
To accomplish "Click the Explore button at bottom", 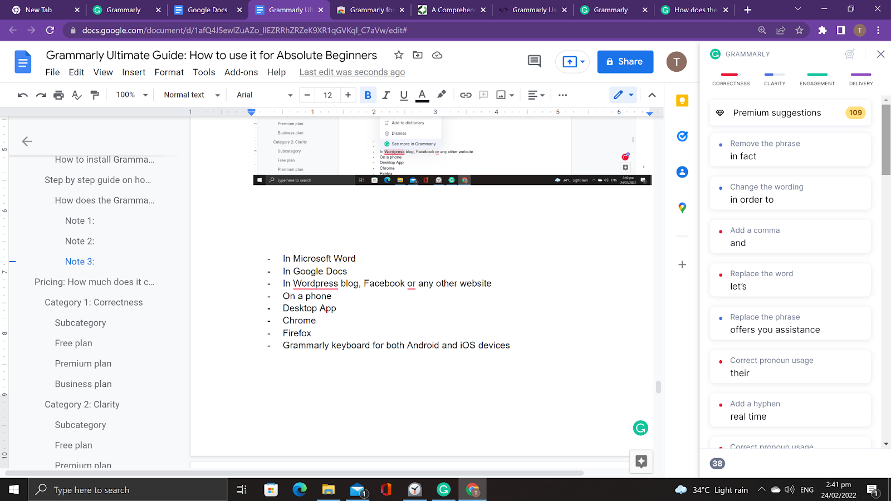I will point(641,461).
